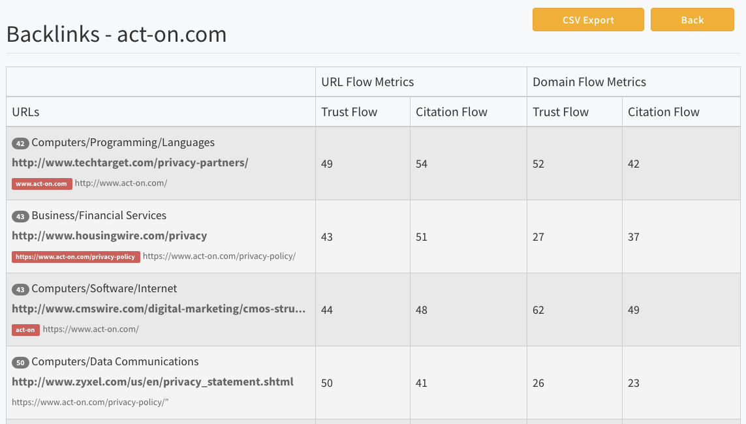
Task: Click the URLs column header
Action: pos(25,112)
